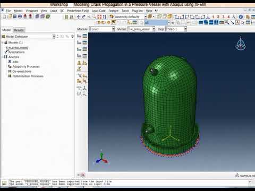
Task: Select w_press_vessel in model tree
Action: [18, 47]
